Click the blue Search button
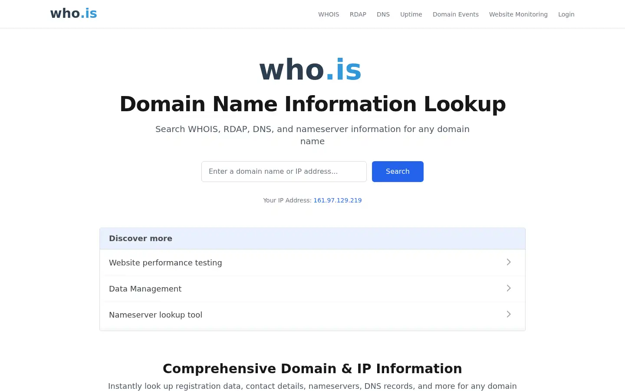The height and width of the screenshot is (391, 625). click(398, 172)
